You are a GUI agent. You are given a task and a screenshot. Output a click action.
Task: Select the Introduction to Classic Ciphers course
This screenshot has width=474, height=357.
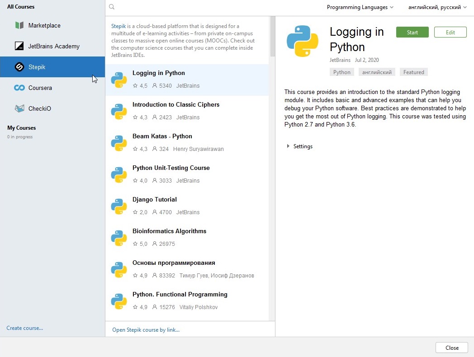coord(187,112)
